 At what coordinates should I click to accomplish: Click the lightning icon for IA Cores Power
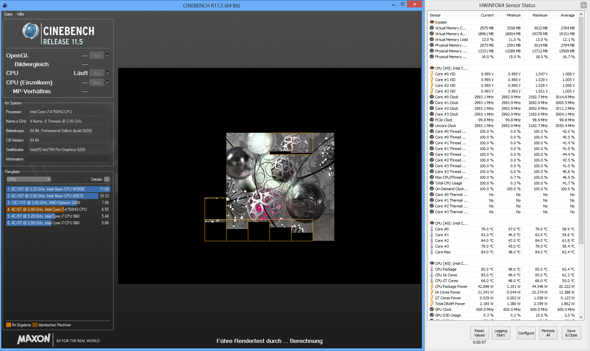[432, 292]
